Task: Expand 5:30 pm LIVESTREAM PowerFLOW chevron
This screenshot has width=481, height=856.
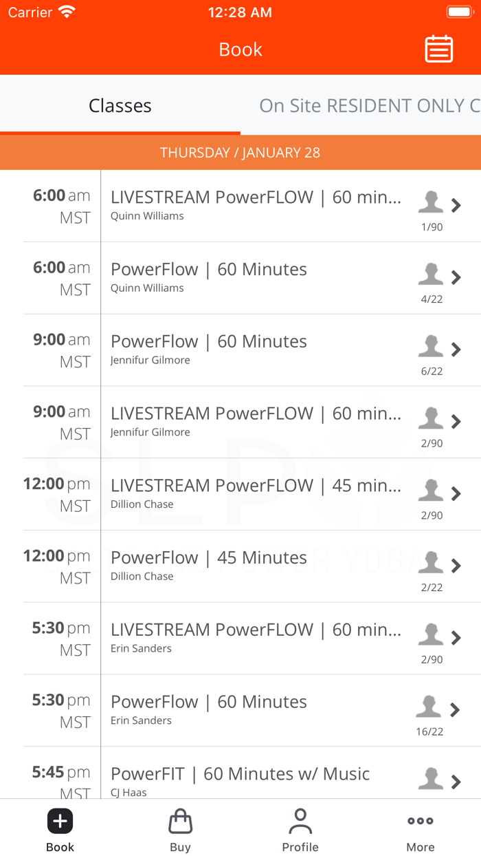Action: point(456,638)
